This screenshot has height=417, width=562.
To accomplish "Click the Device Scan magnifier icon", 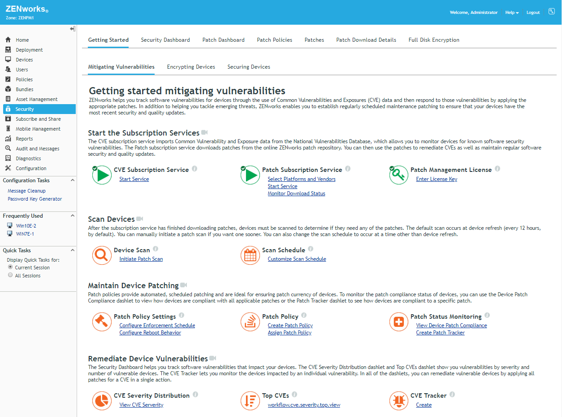I will click(102, 255).
